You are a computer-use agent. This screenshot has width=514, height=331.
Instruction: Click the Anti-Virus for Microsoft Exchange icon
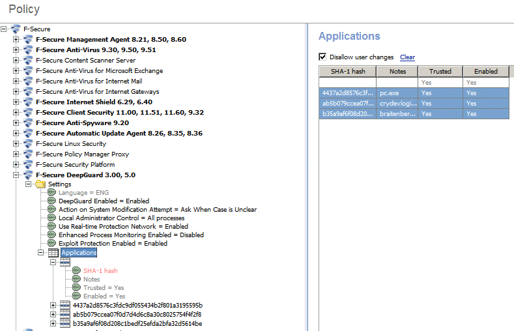[28, 71]
